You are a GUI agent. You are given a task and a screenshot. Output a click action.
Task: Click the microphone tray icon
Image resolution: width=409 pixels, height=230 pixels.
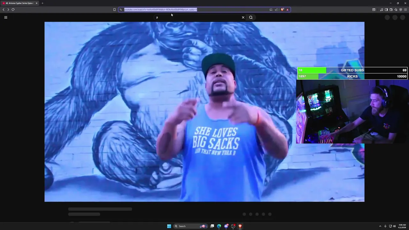(385, 226)
